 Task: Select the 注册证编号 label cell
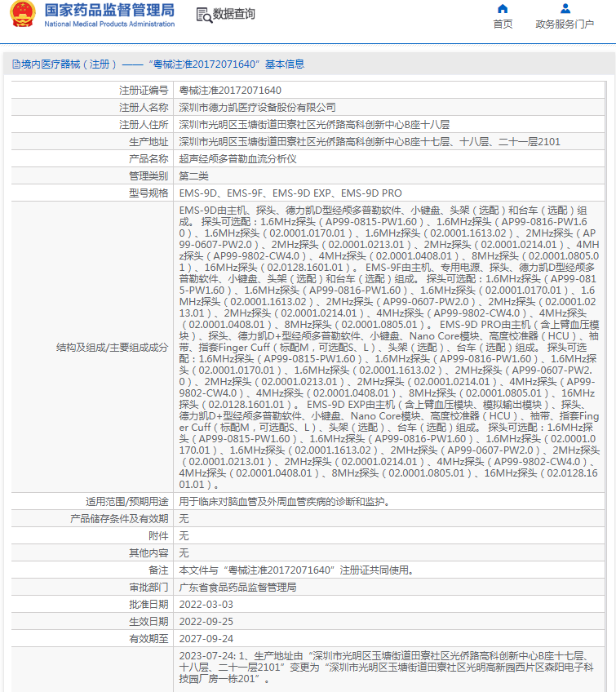tap(92, 91)
